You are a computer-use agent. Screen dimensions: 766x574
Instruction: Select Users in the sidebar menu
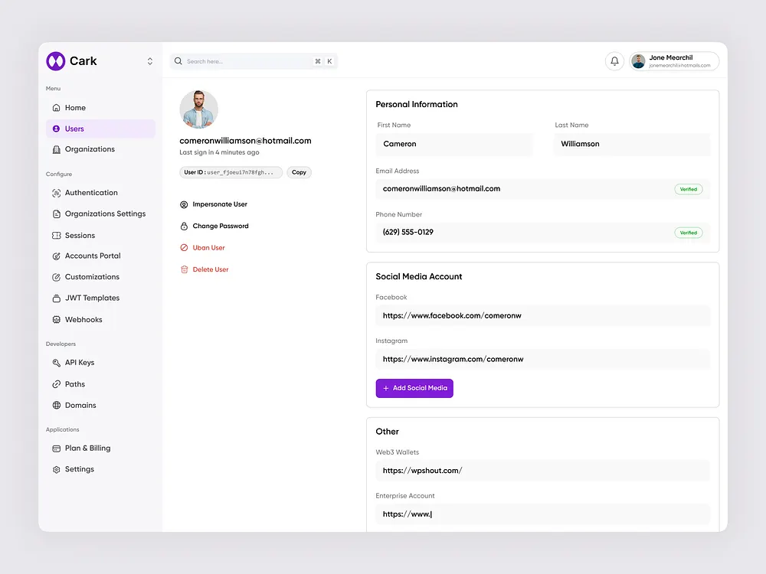77,129
